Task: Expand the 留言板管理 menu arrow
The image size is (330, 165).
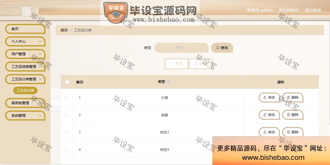Action: [x=40, y=103]
